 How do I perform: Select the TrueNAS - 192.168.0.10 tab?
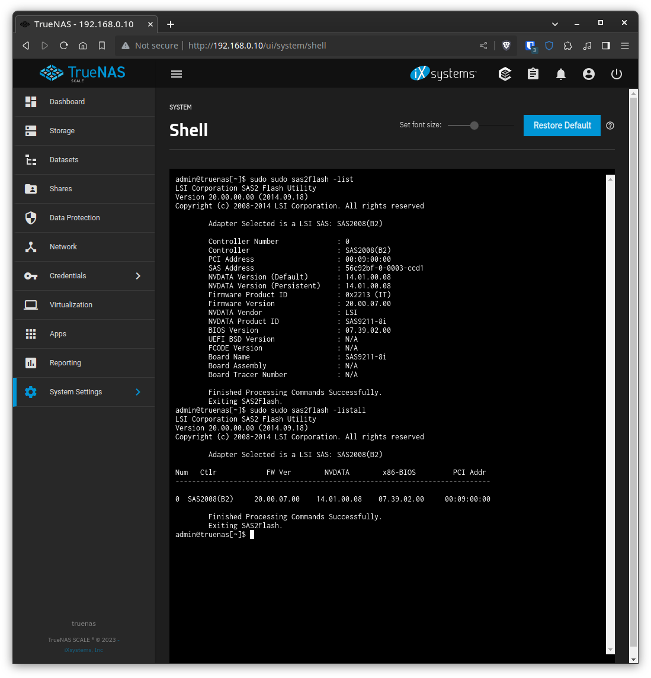tap(84, 24)
